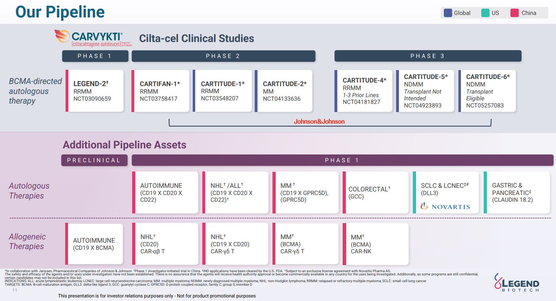Screen dimensions: 556x301
Task: Select the allogeneic AUTOIMMUNE CD19 X BCMA card
Action: point(94,244)
